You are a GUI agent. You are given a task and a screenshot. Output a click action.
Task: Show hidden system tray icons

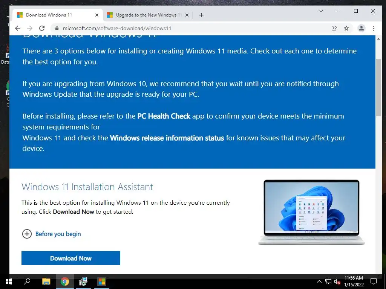click(319, 281)
